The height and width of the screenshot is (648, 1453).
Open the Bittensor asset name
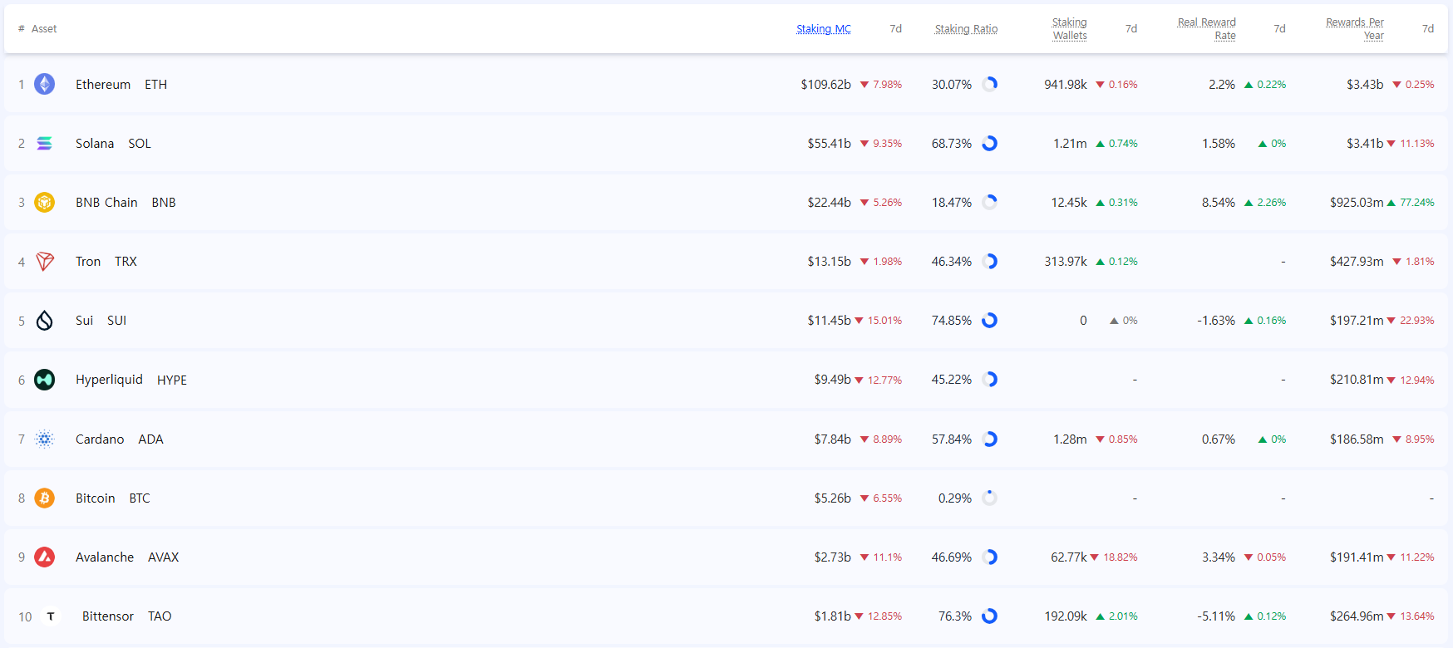(x=108, y=616)
